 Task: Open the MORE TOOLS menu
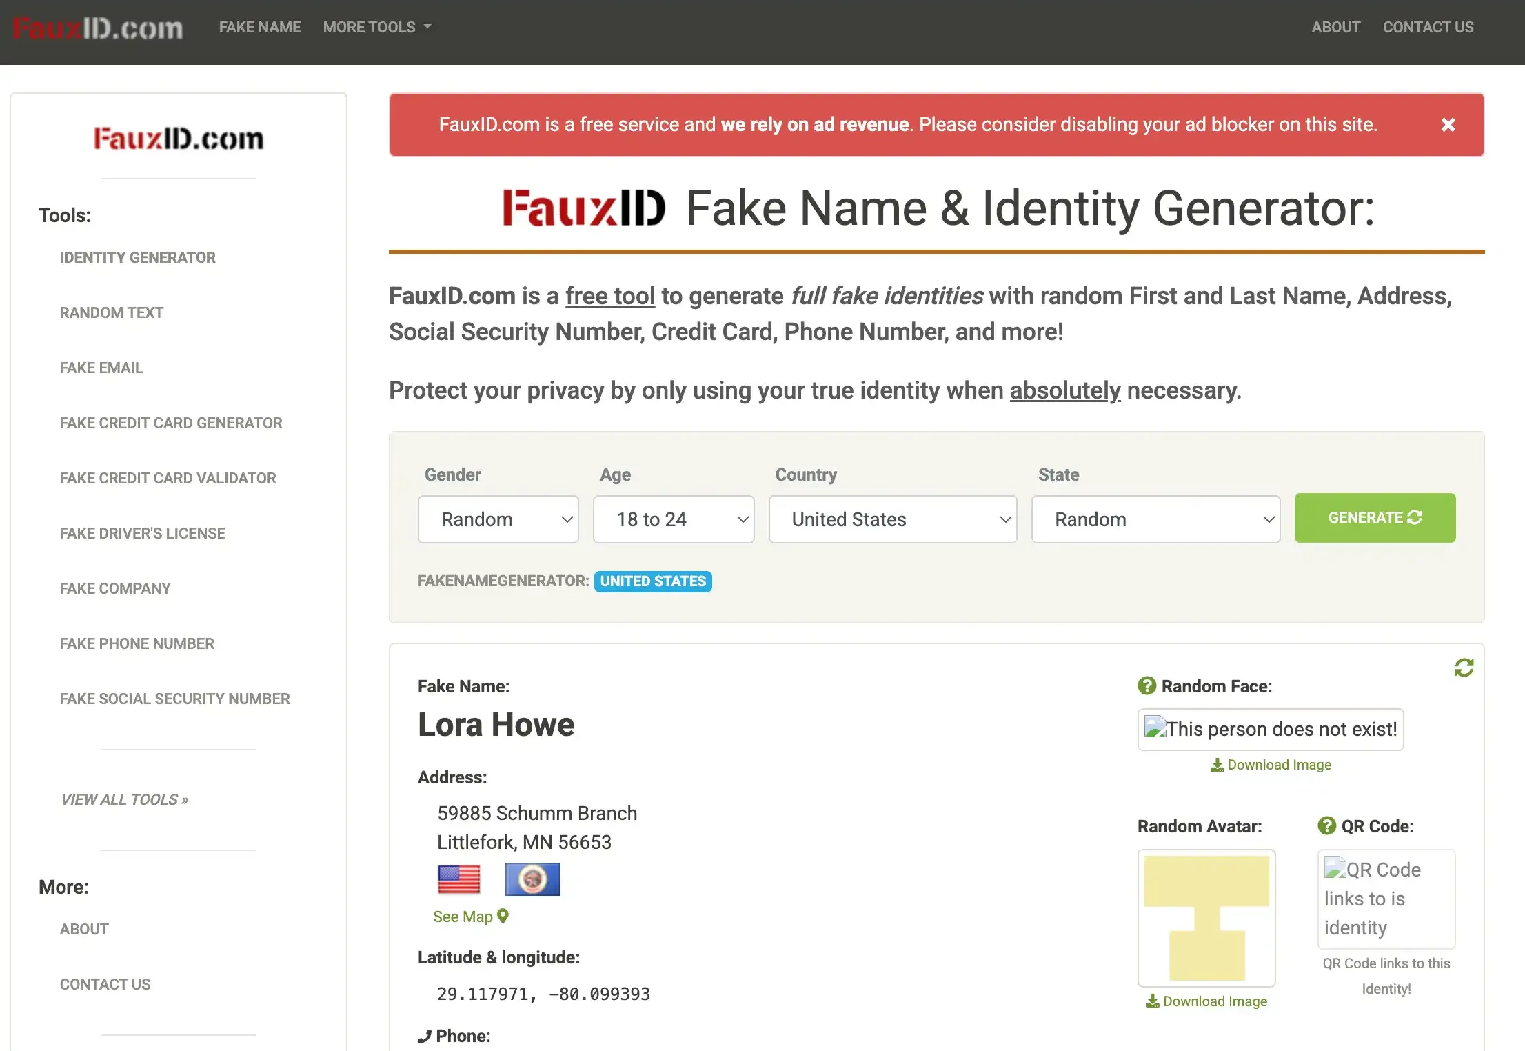coord(376,28)
